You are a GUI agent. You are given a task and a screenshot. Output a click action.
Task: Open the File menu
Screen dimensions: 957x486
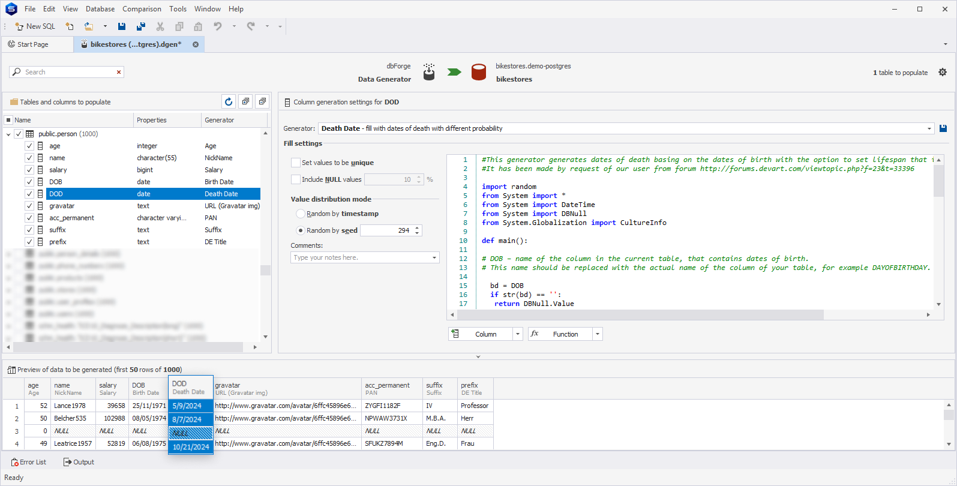pyautogui.click(x=30, y=9)
